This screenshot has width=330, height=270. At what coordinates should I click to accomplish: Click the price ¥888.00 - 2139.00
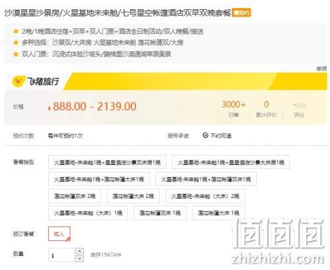tap(92, 106)
